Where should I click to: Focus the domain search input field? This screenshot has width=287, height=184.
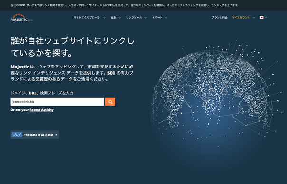coord(57,102)
